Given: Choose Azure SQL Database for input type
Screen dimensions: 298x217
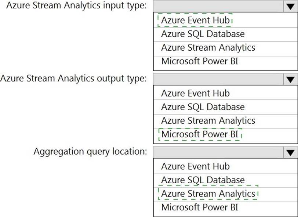Looking at the screenshot, I should [203, 34].
